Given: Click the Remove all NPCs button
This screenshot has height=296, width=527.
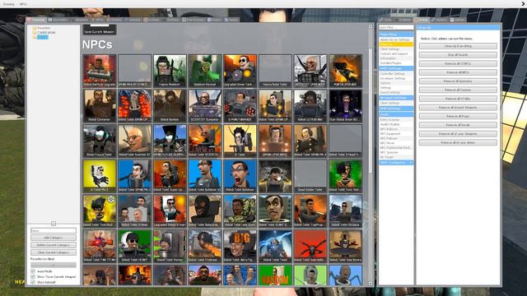Looking at the screenshot, I should coord(458,72).
